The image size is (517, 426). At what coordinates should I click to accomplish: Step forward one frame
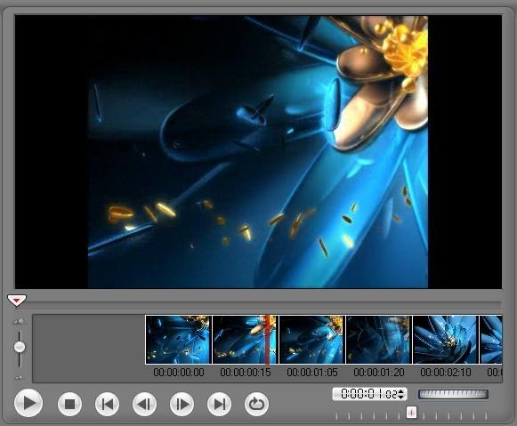coord(182,404)
